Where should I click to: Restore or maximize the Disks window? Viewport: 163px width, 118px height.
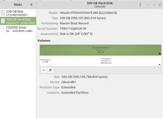(154, 5)
